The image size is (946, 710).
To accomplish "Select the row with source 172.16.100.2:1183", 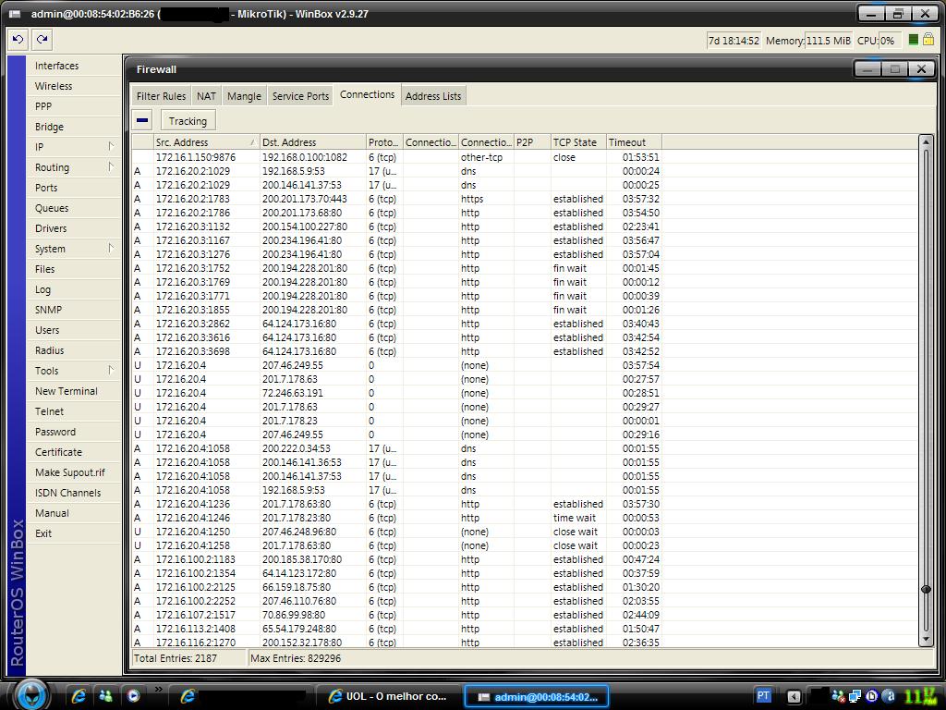I will [397, 559].
